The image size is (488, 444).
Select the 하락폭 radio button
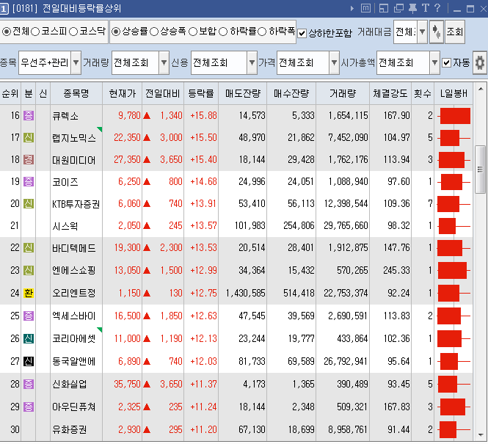[262, 32]
